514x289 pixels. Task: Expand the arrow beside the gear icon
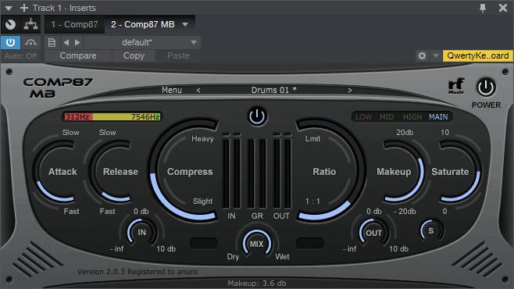436,56
